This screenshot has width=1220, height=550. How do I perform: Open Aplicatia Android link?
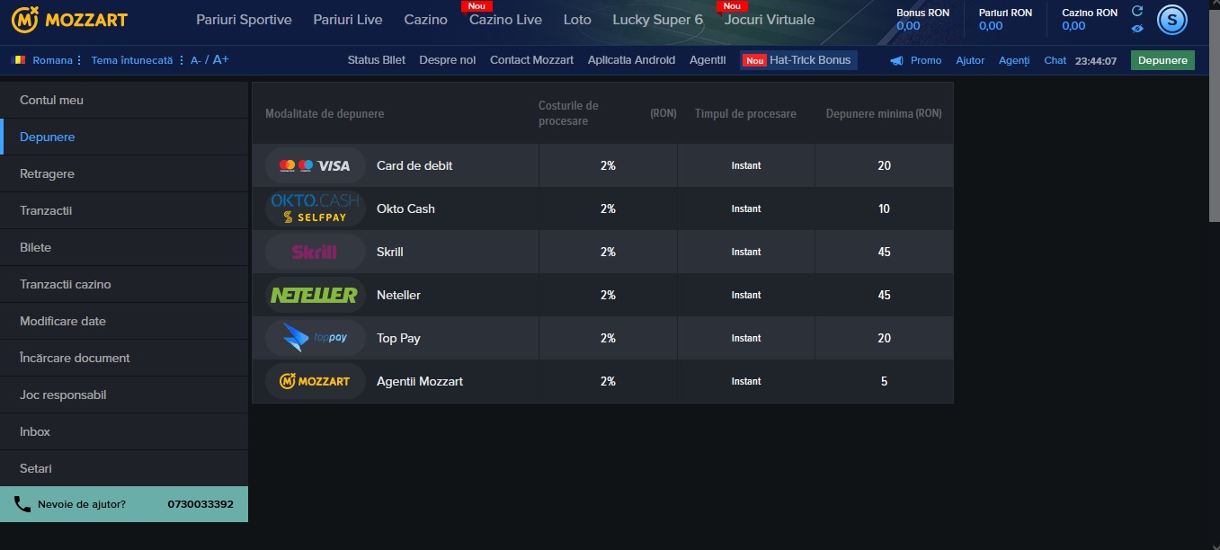coord(631,60)
